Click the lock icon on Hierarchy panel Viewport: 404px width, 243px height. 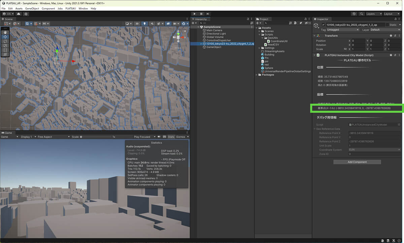248,19
